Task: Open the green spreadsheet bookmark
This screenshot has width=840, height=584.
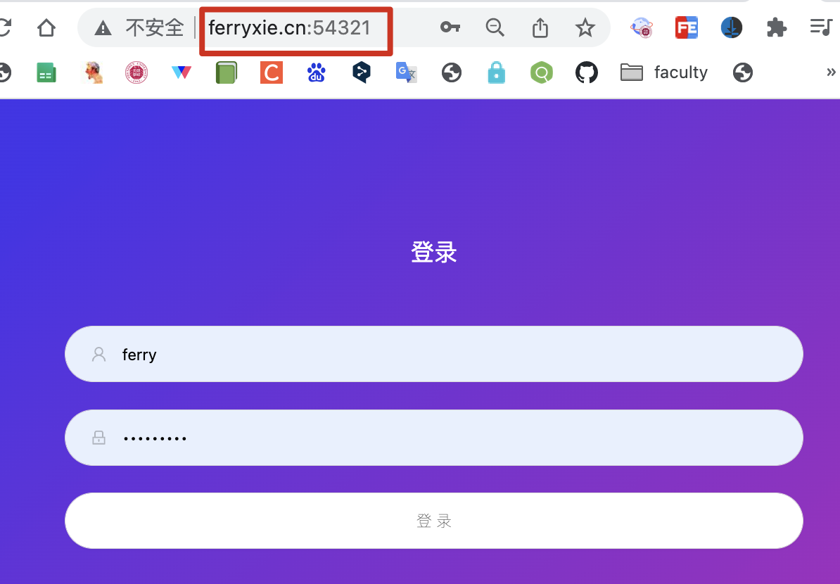Action: point(46,72)
